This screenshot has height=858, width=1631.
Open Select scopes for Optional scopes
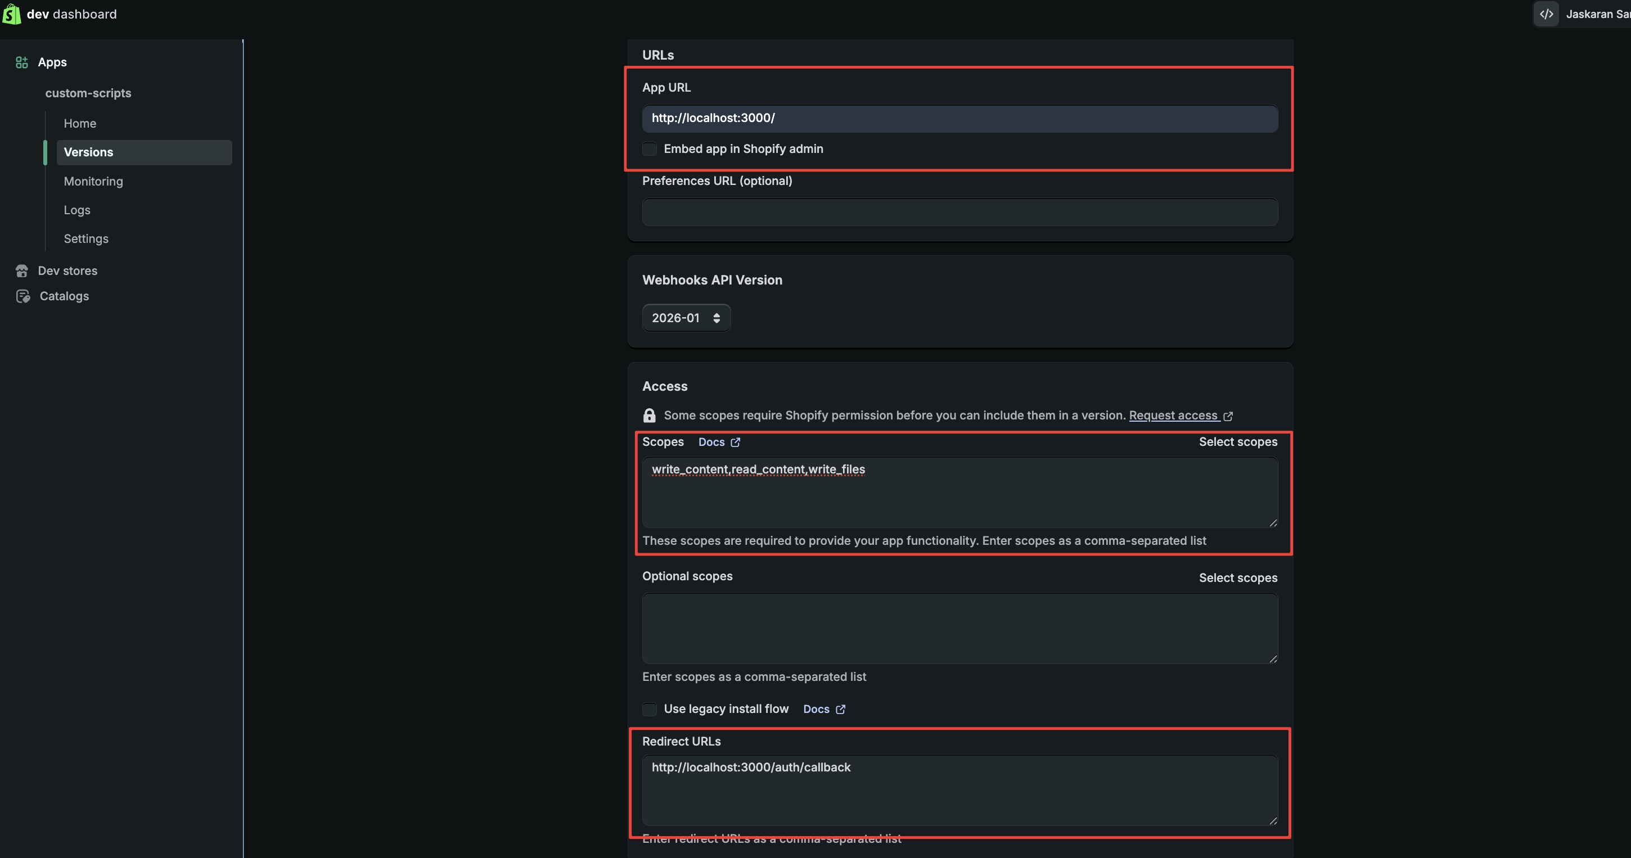[x=1238, y=577]
